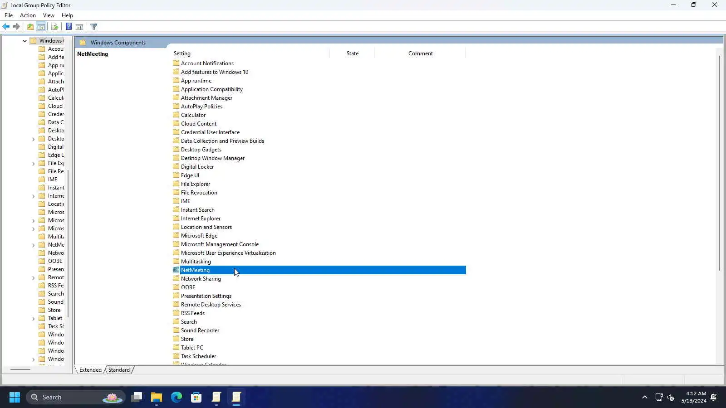Select IME in the left console tree
This screenshot has width=726, height=408.
[x=53, y=180]
